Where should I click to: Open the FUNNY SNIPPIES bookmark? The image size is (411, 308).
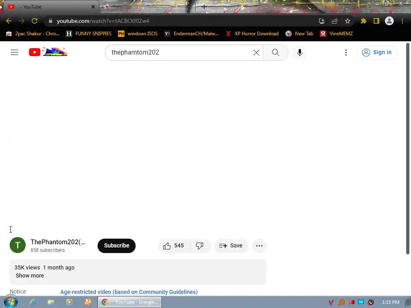click(89, 34)
